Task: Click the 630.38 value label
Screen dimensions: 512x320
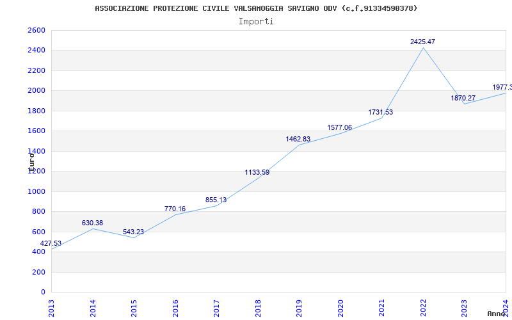Action: coord(92,223)
